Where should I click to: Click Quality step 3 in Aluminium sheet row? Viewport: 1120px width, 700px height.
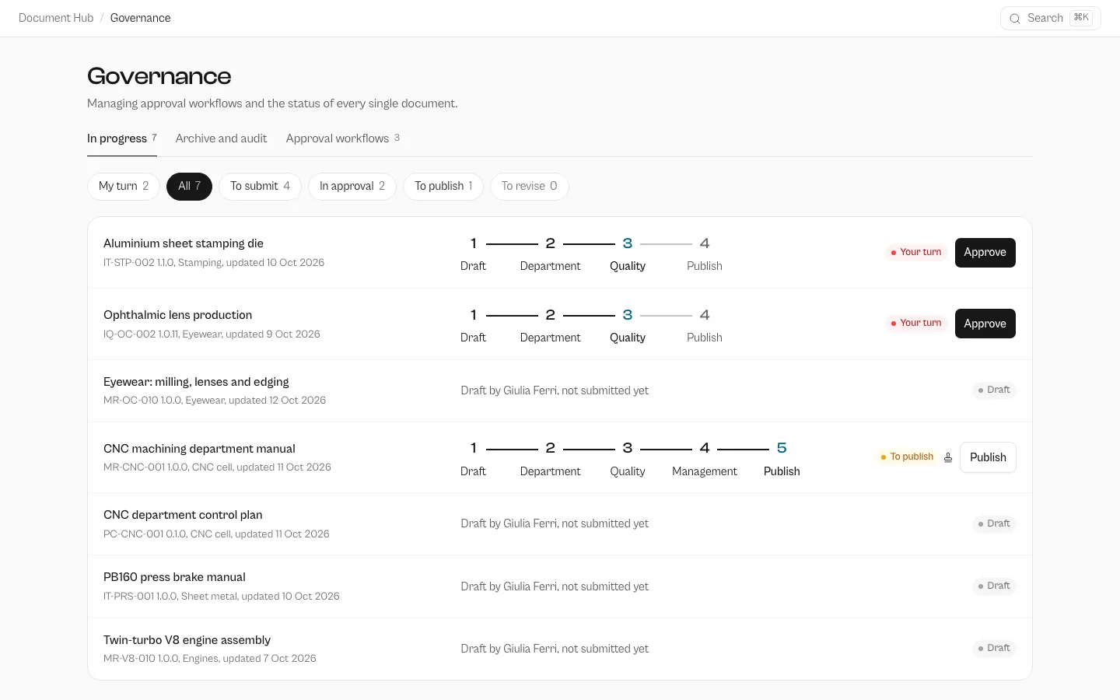(628, 254)
